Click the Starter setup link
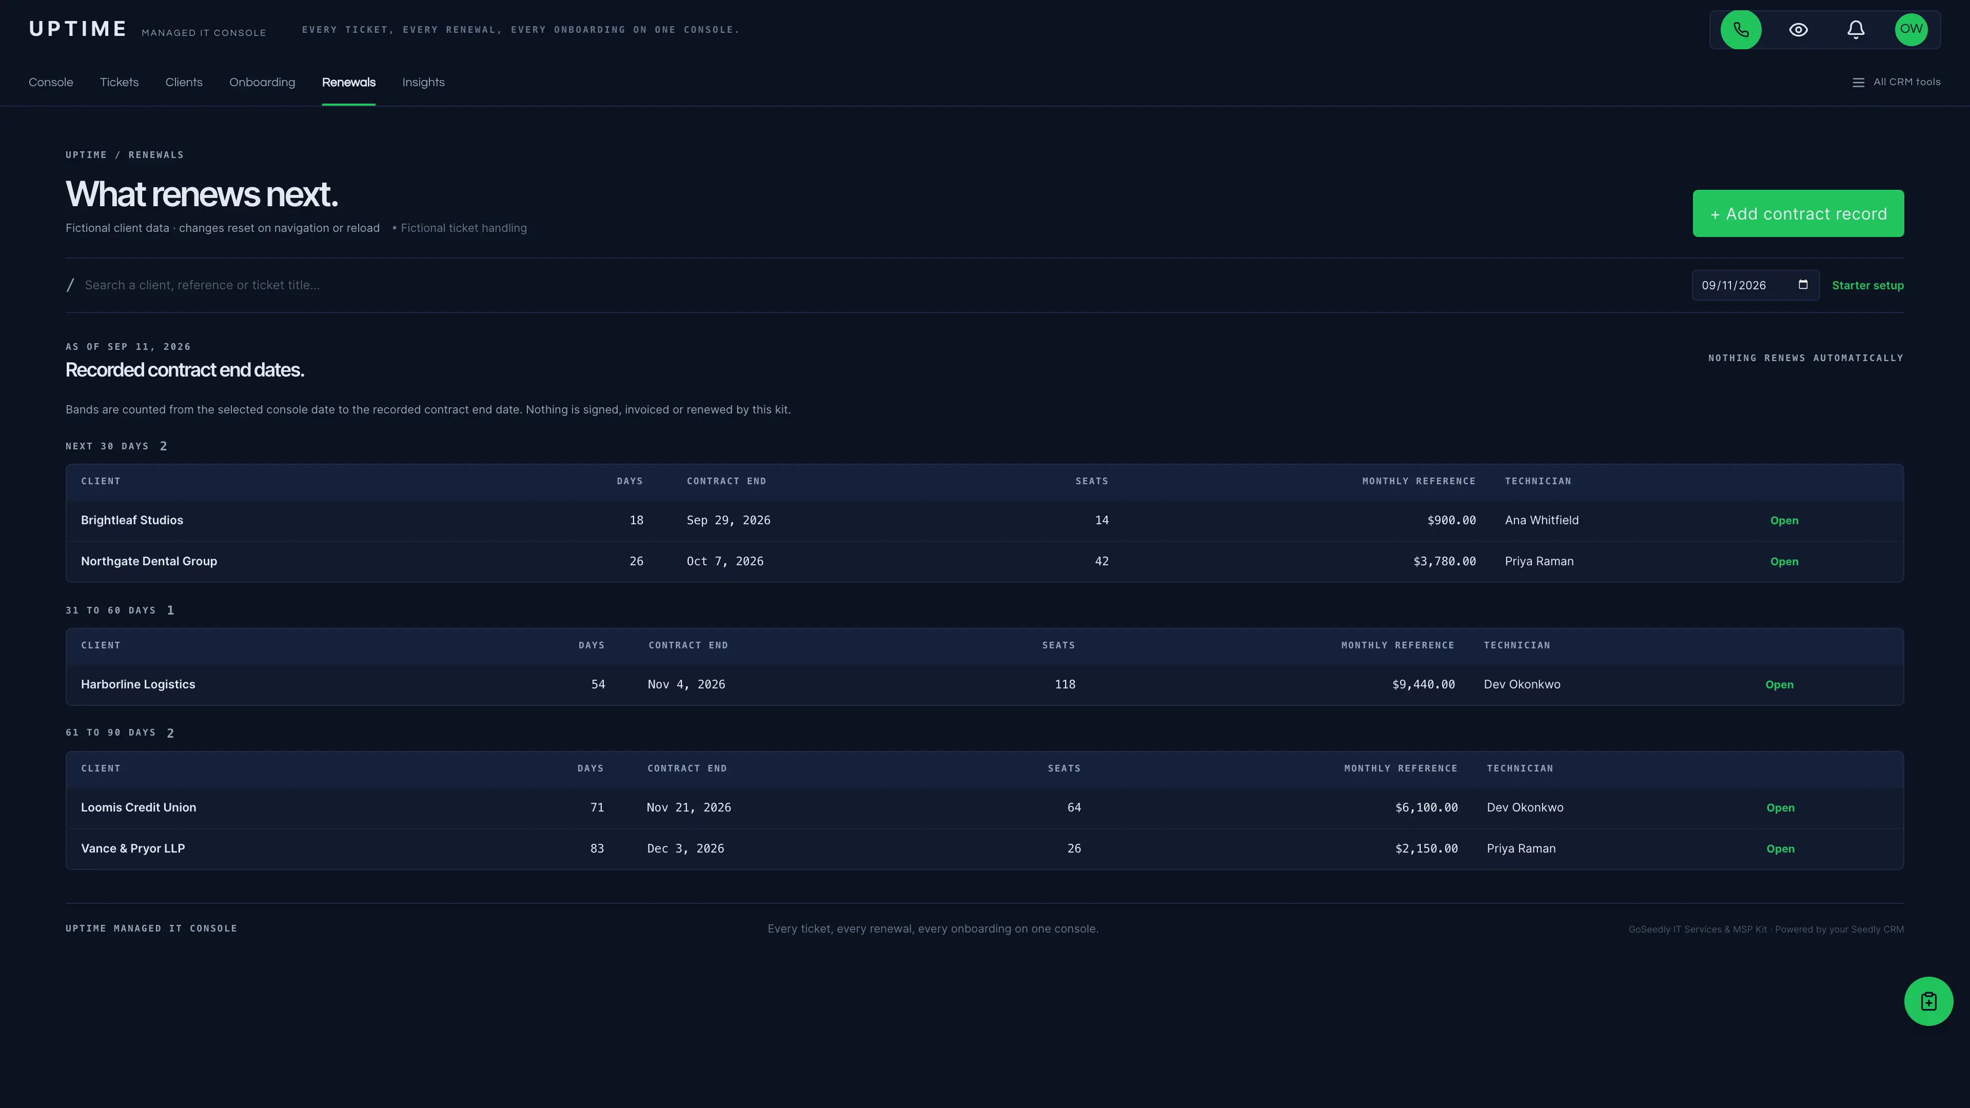Screen dimensions: 1970x1108 (x=1867, y=285)
